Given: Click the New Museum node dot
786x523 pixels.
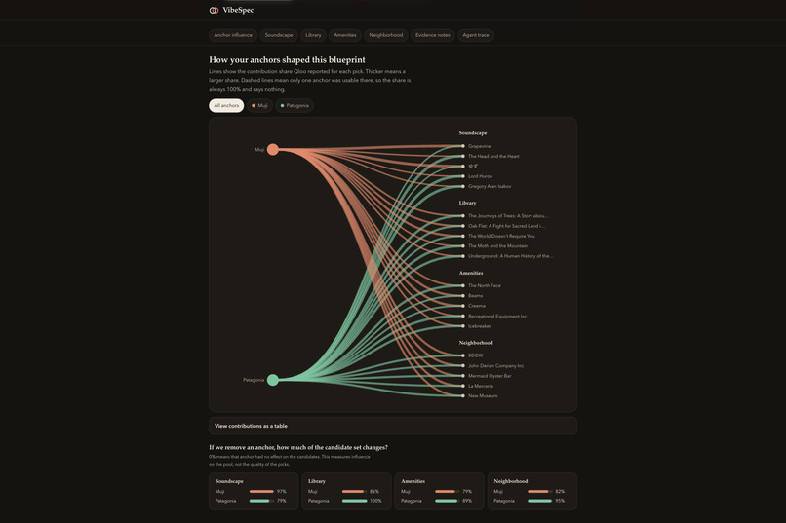Looking at the screenshot, I should (462, 395).
